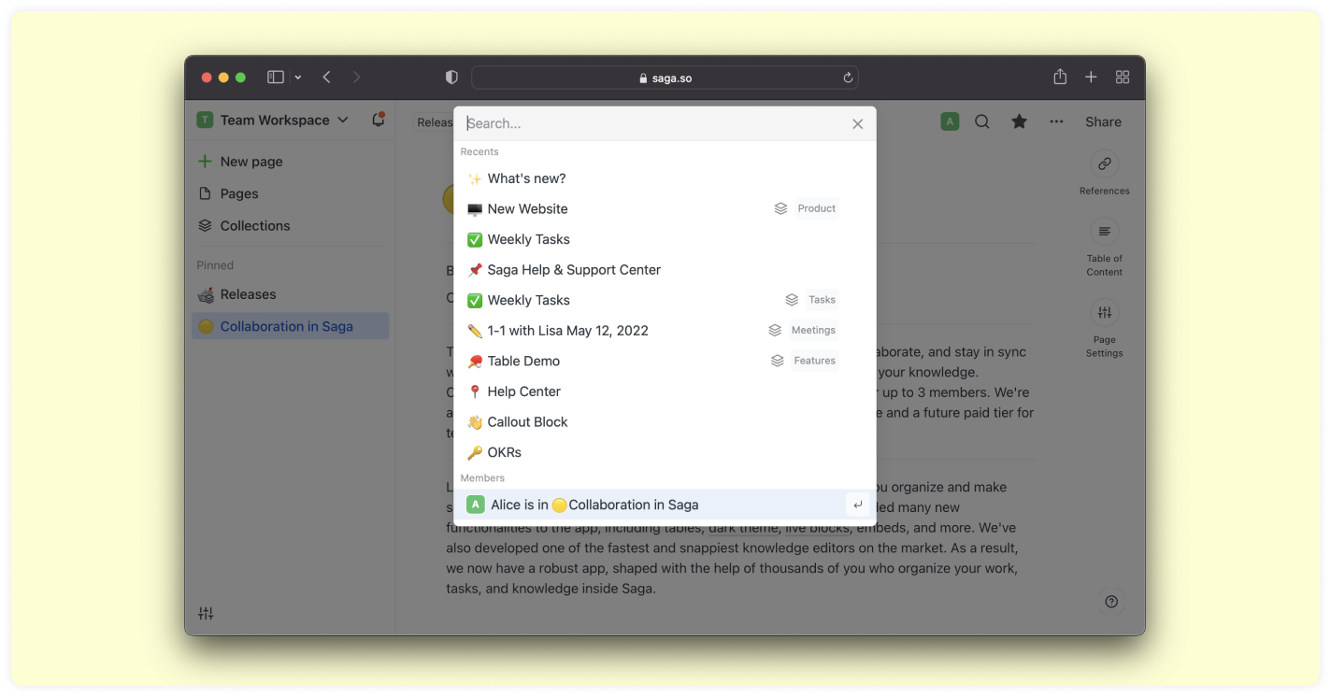Open the three-dots more options menu
This screenshot has height=697, width=1331.
[x=1056, y=121]
